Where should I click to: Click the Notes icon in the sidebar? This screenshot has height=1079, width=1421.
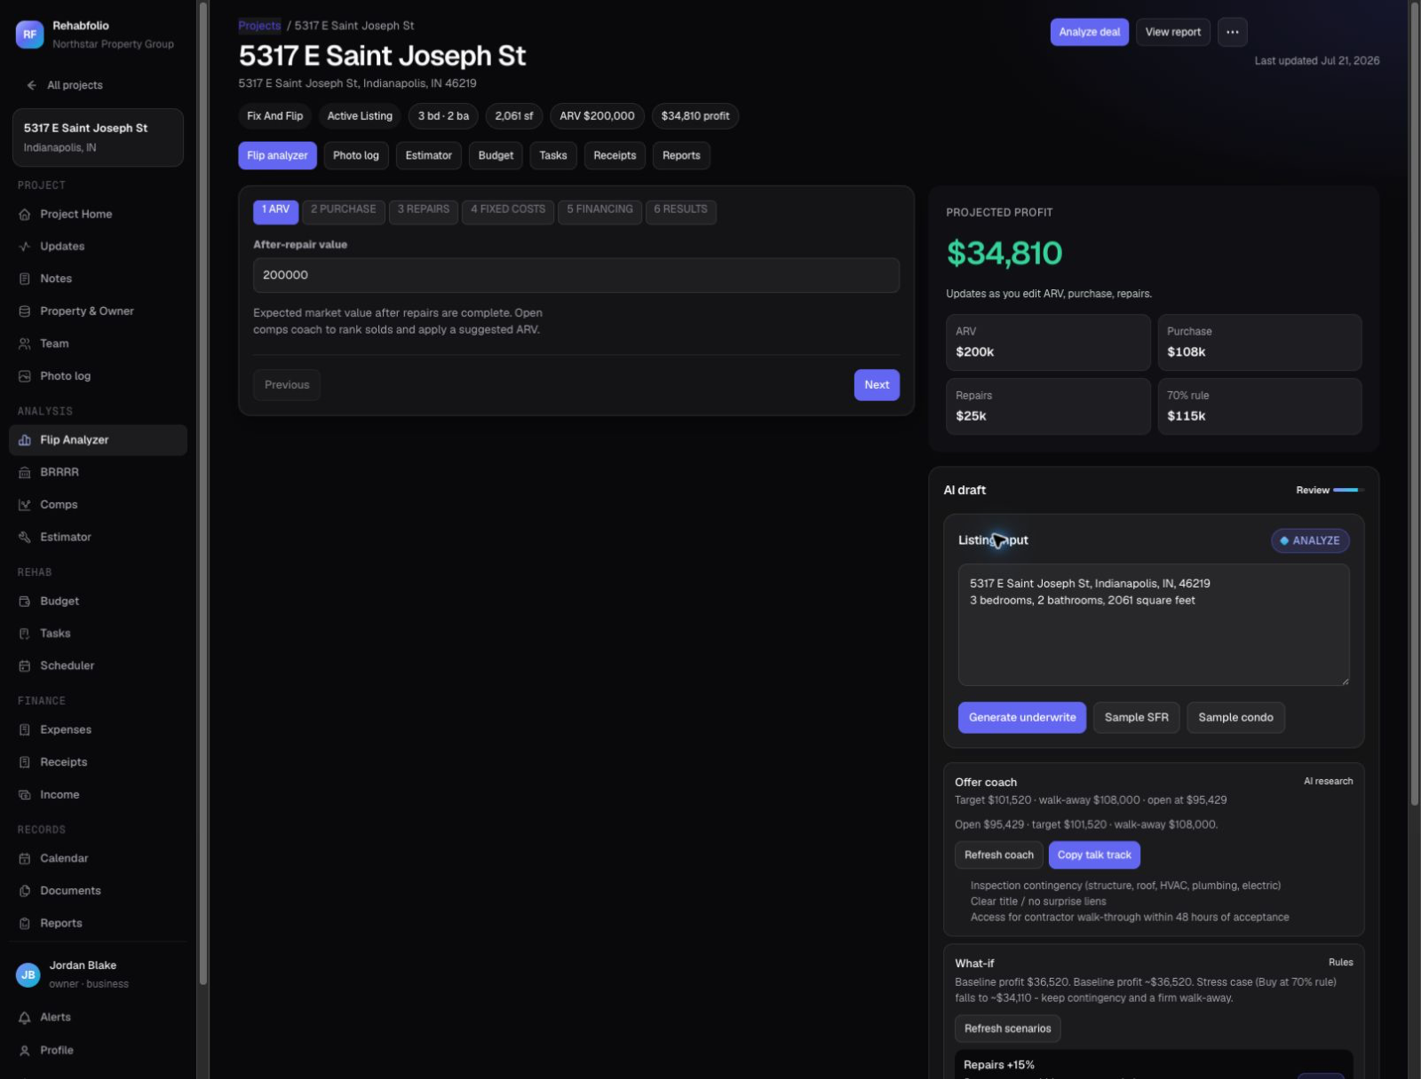[x=25, y=279]
